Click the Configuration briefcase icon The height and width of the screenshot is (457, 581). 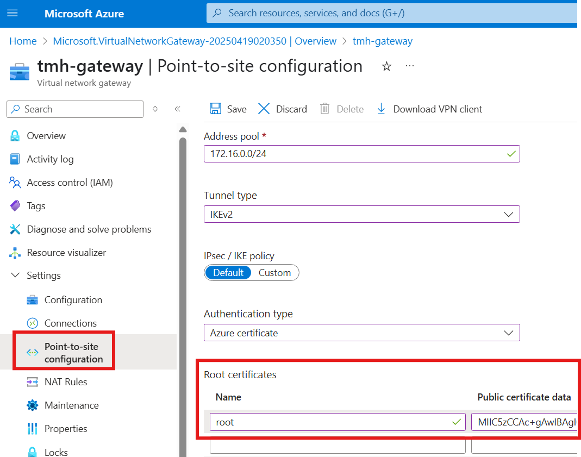pyautogui.click(x=33, y=299)
